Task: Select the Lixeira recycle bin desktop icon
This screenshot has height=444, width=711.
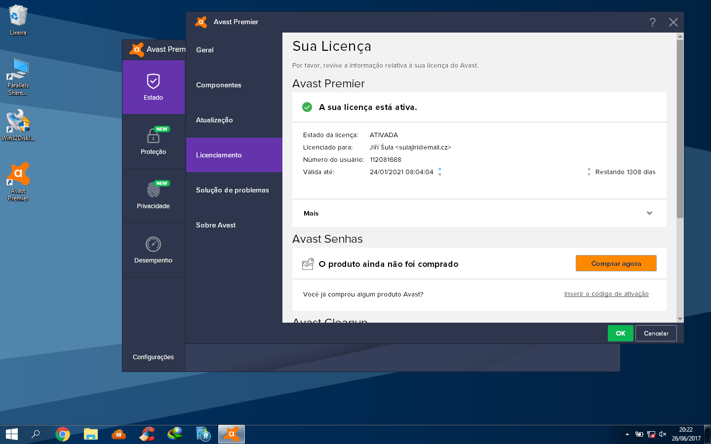Action: tap(18, 20)
